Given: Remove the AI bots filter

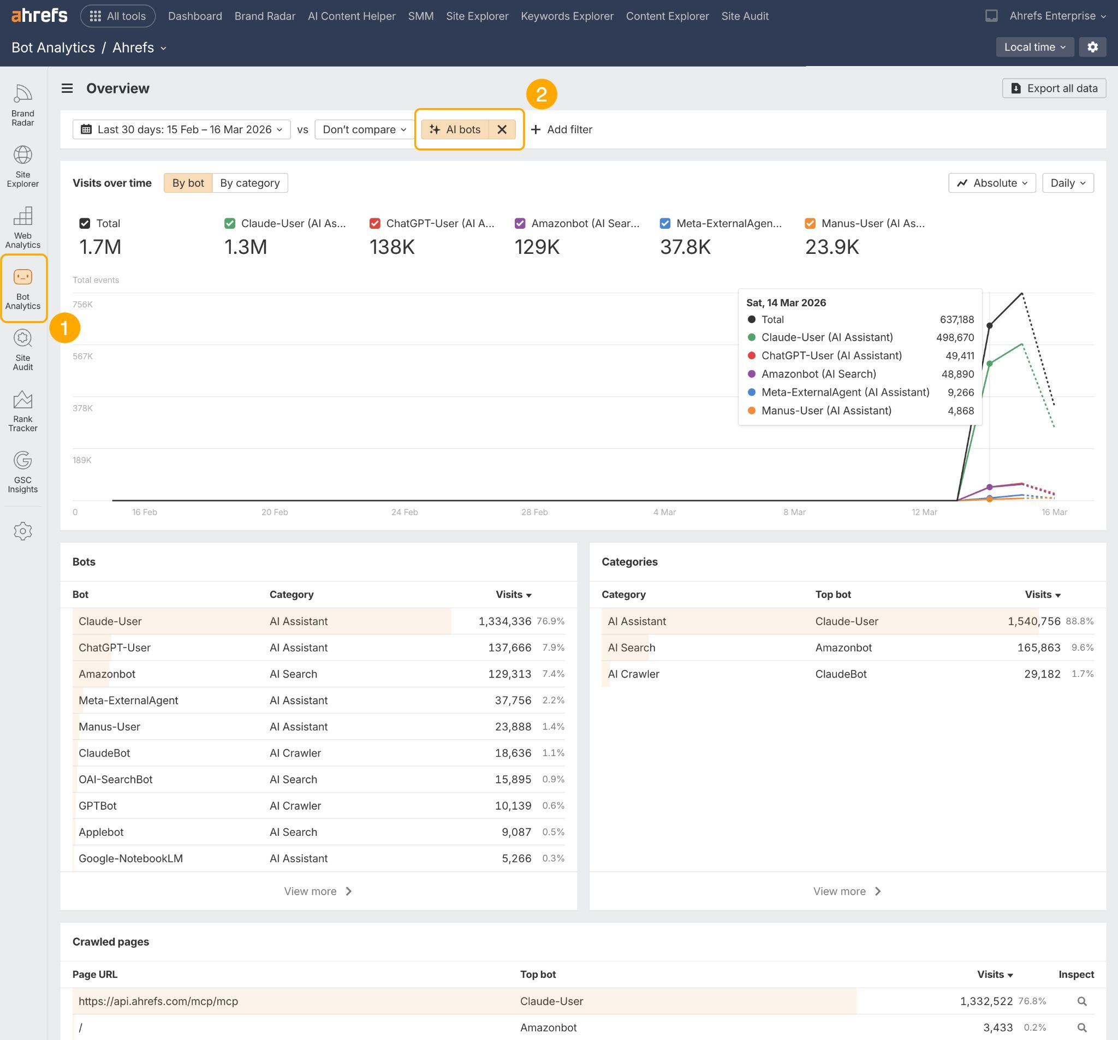Looking at the screenshot, I should coord(502,129).
